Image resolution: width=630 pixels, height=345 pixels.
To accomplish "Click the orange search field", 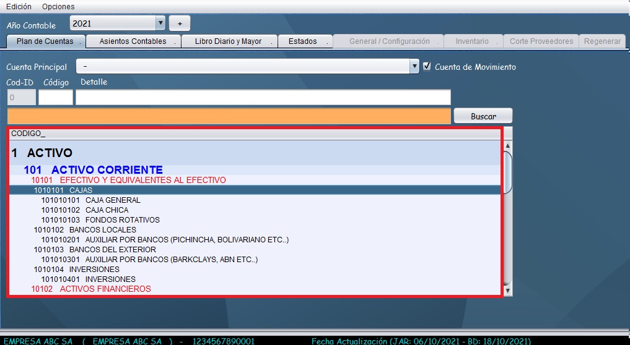I will [x=229, y=116].
